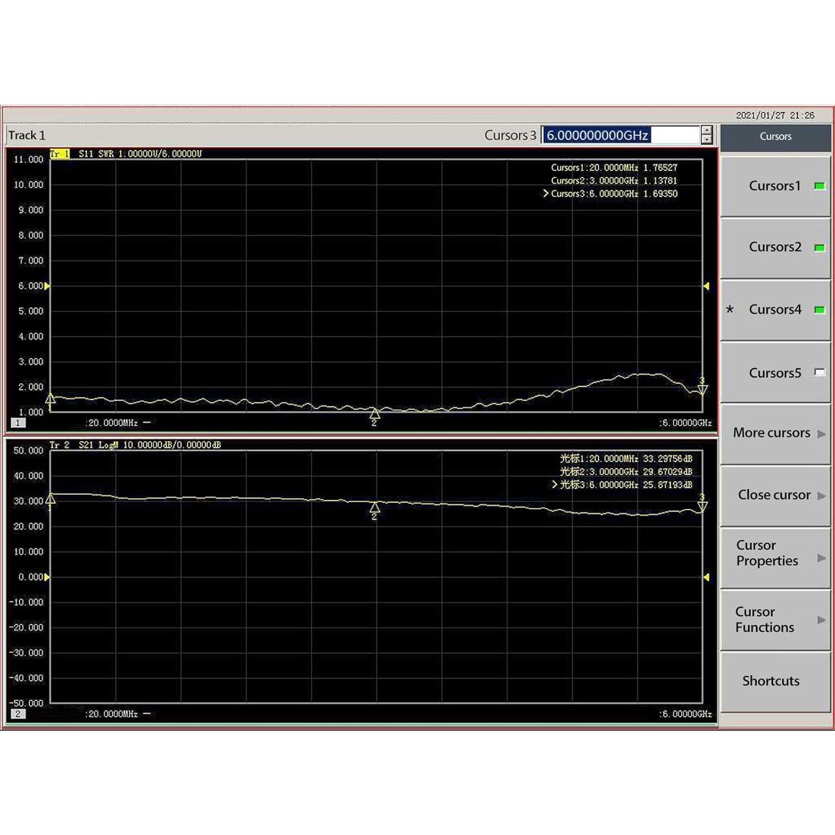The image size is (835, 835).
Task: Click the channel 1 indicator box below the SWR graph
Action: (x=18, y=423)
